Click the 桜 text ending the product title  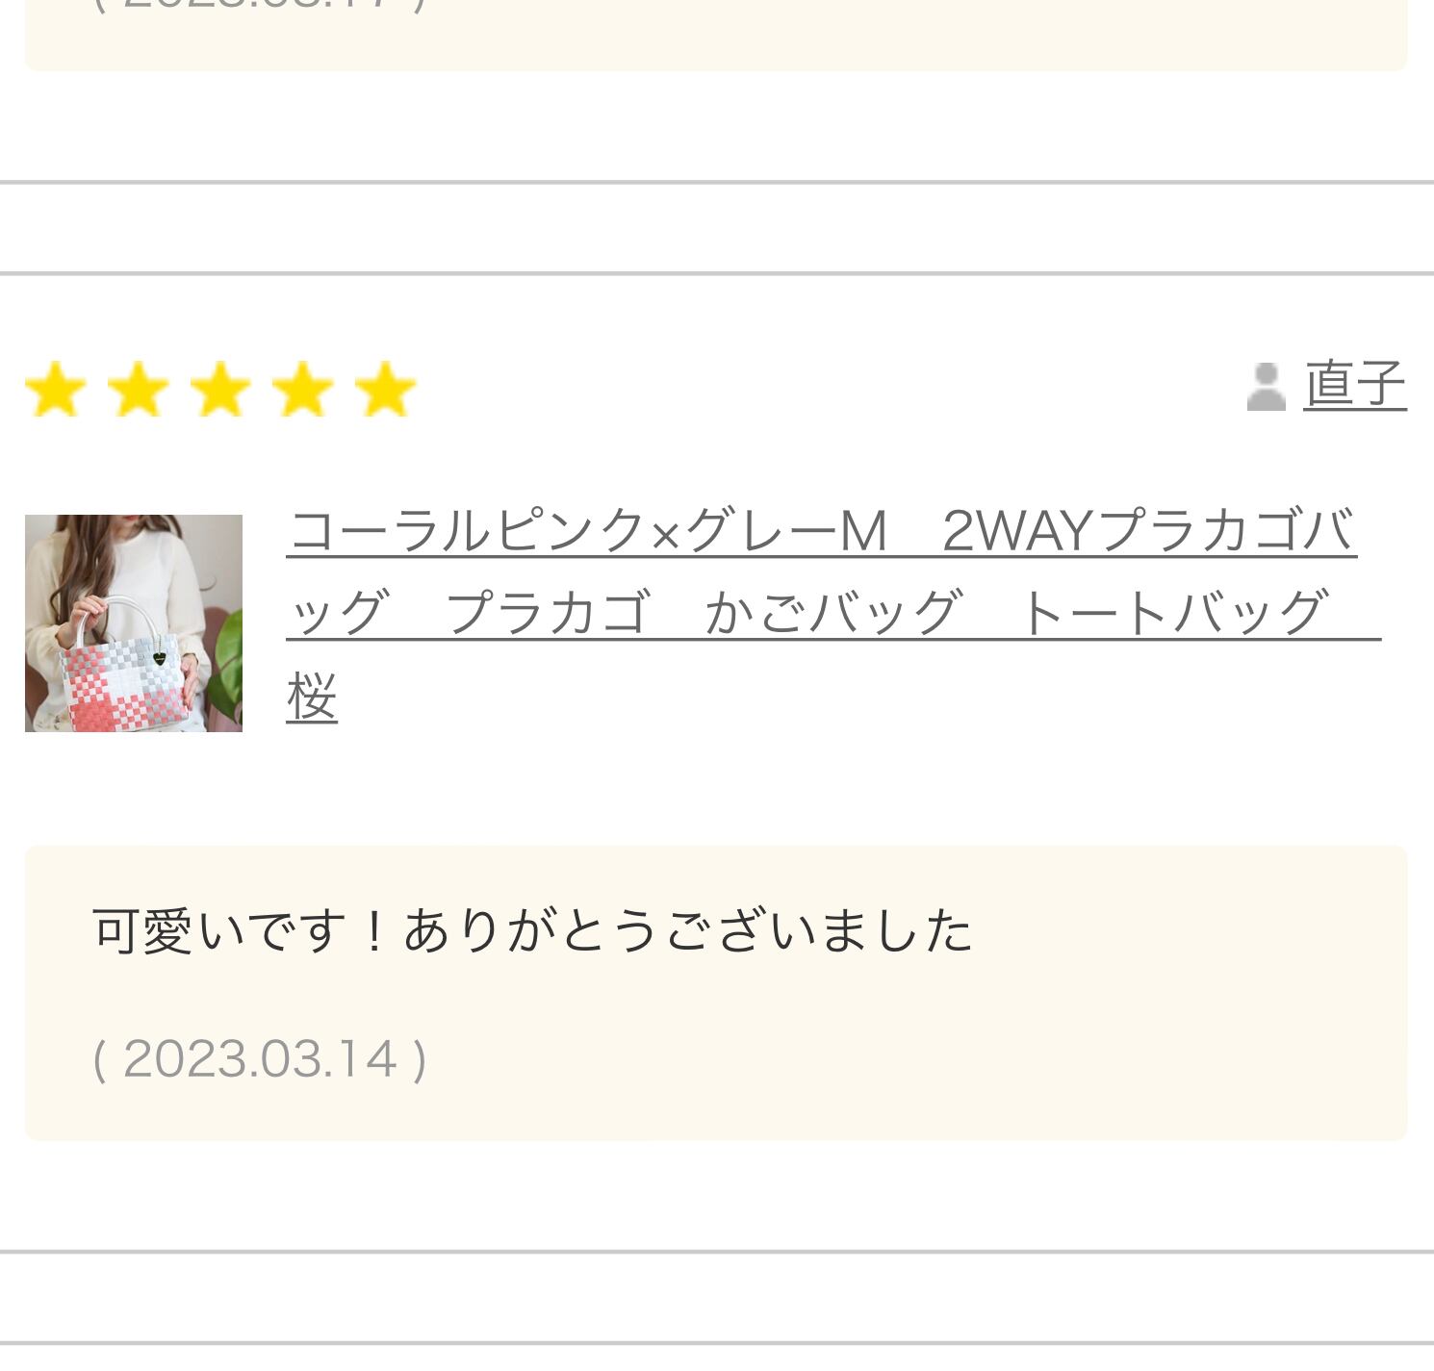[312, 697]
